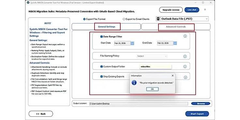Click the End Date field
Image resolution: width=240 pixels, height=120 pixels.
coord(165,43)
